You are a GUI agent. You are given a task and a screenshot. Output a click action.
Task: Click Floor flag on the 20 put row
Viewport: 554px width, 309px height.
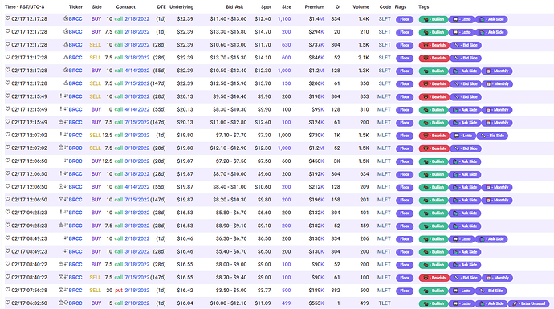(405, 291)
